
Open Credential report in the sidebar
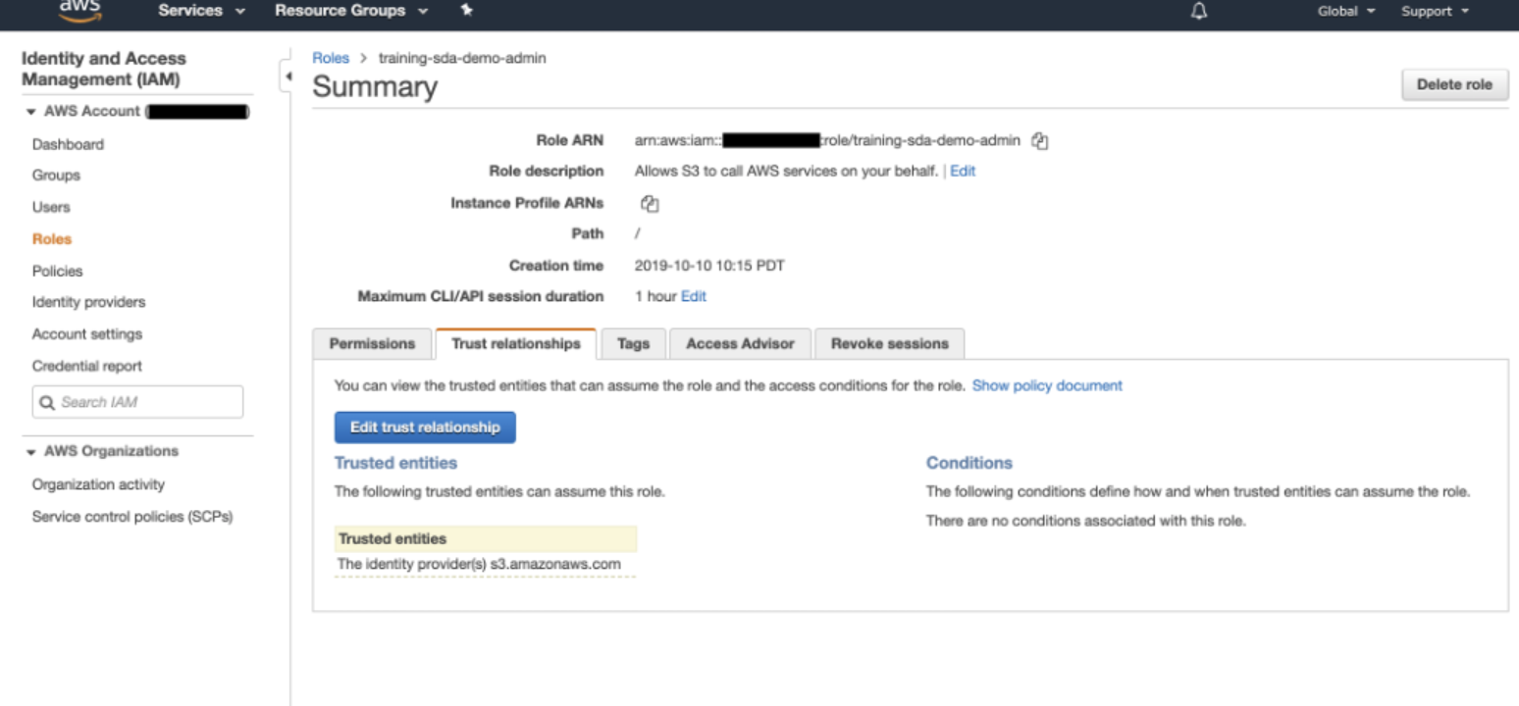point(86,366)
